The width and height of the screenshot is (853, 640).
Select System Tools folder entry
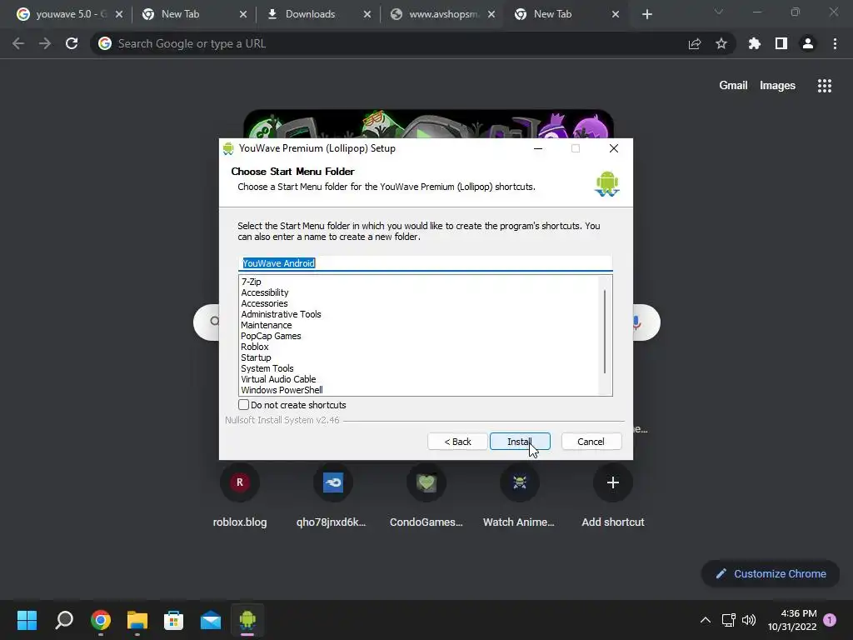(x=267, y=368)
